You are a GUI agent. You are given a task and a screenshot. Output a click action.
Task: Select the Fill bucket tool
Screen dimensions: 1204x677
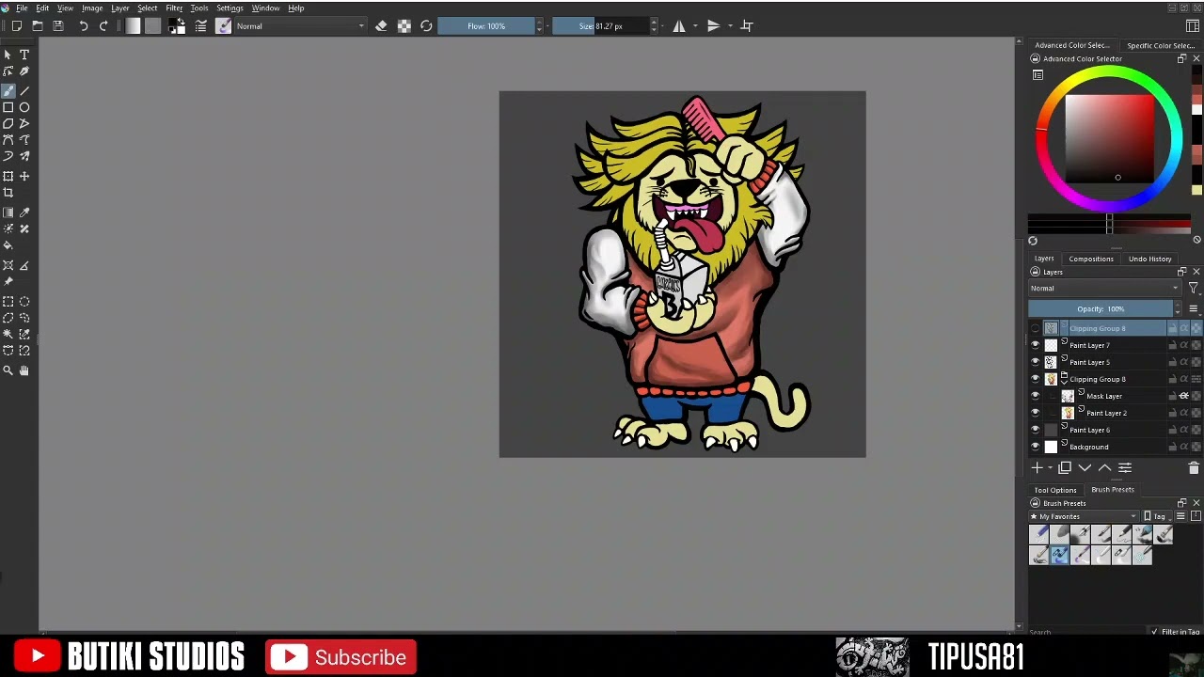point(8,245)
